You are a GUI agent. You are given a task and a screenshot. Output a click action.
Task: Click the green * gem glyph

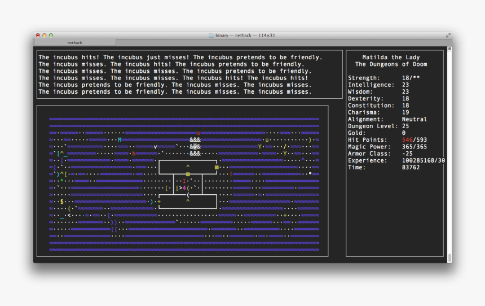tap(62, 180)
